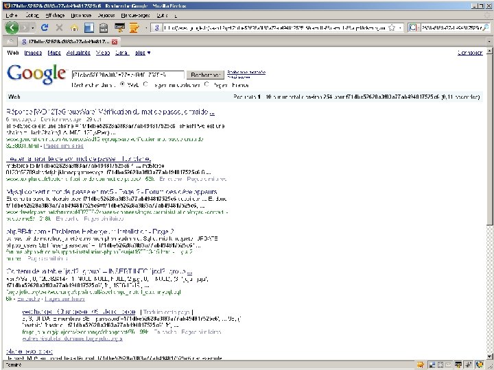
Task: Open the list all tabs dropdown
Action: pyautogui.click(x=489, y=42)
